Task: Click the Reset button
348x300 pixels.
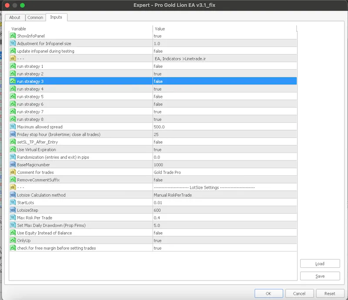Action: coord(330,293)
